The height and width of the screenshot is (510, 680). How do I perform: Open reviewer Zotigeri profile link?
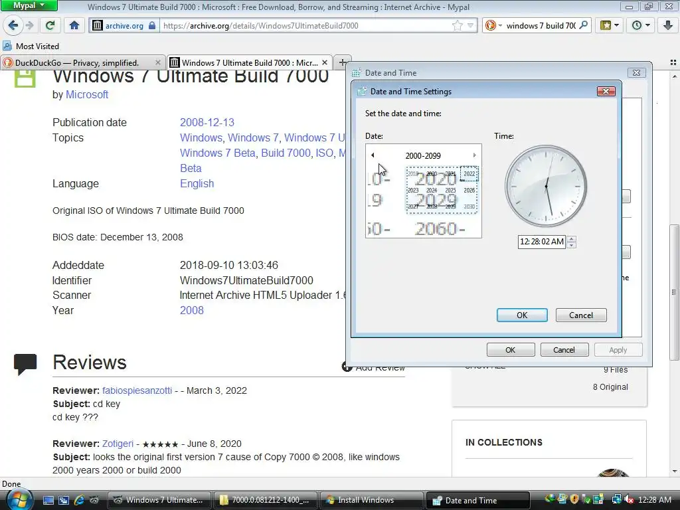point(118,444)
